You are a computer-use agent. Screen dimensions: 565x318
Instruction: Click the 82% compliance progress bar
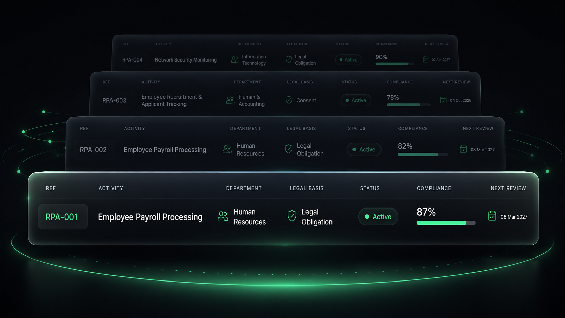coord(423,154)
